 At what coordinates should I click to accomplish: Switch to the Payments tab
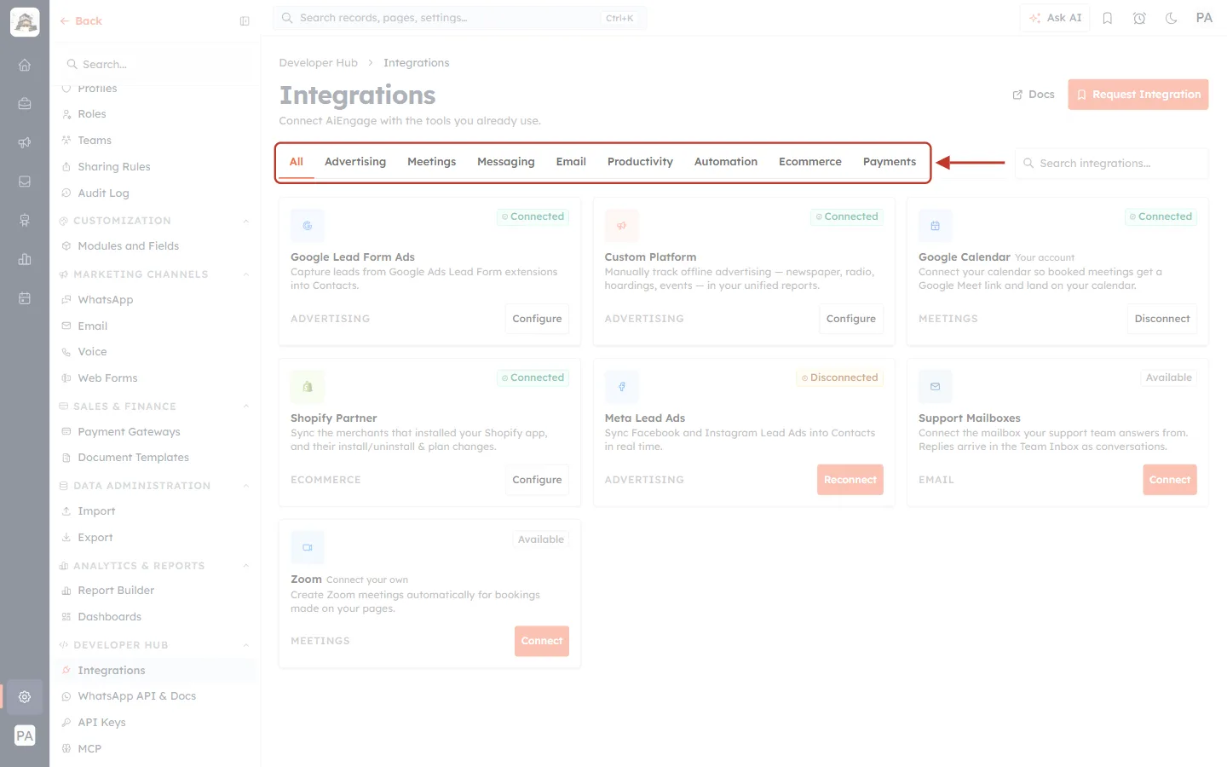890,162
